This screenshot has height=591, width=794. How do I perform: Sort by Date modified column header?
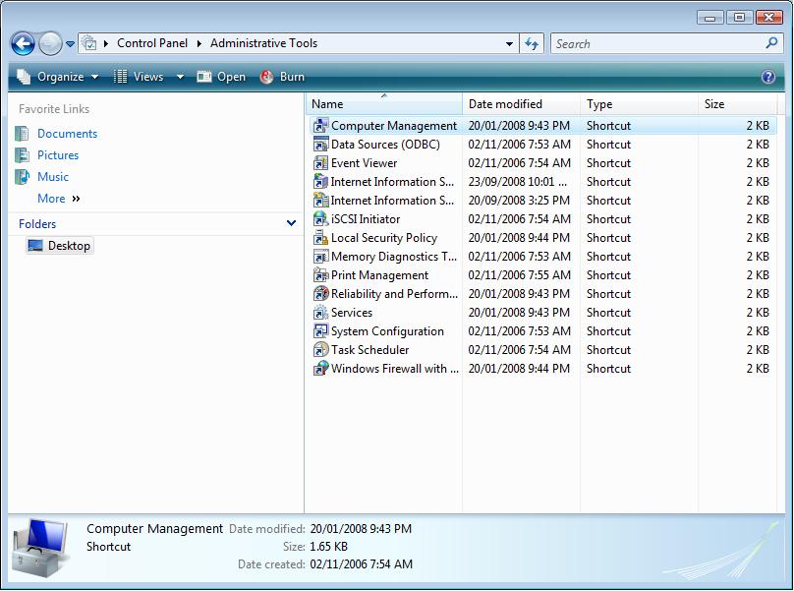(521, 104)
